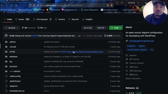The height and width of the screenshot is (94, 168).
Task: Pause the screen recording
Action: pyautogui.click(x=146, y=3)
